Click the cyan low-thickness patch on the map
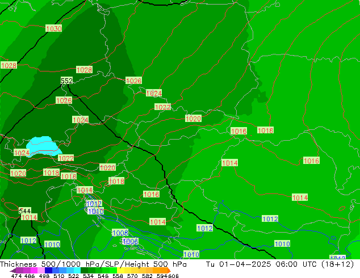The image size is (360, 278). click(x=43, y=146)
